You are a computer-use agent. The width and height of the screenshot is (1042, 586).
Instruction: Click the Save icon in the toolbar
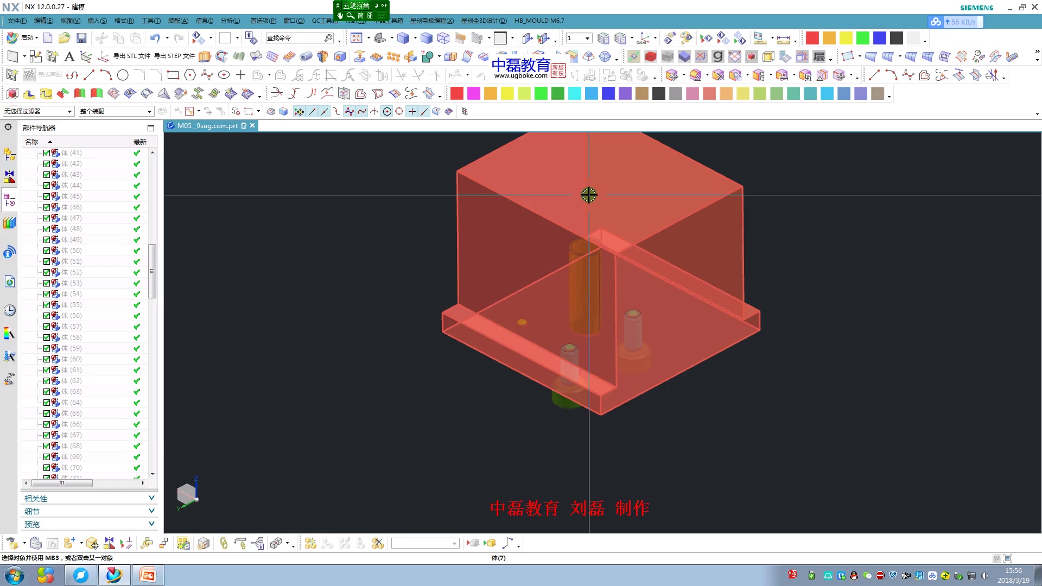81,38
